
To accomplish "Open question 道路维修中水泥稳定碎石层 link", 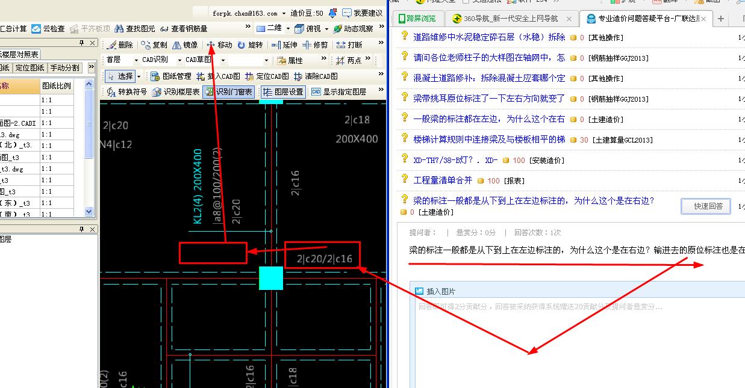I will click(x=489, y=37).
